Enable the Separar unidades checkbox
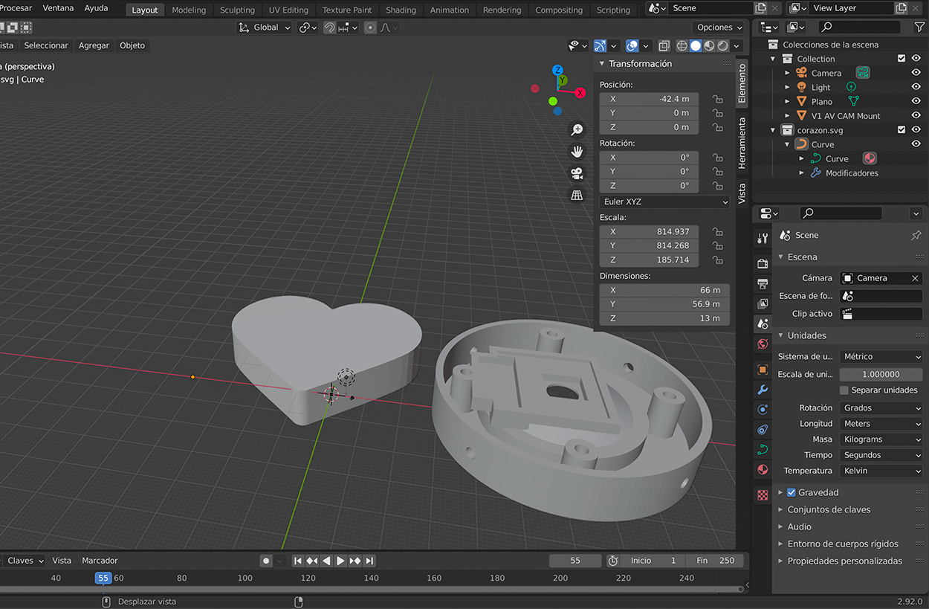 pyautogui.click(x=844, y=390)
